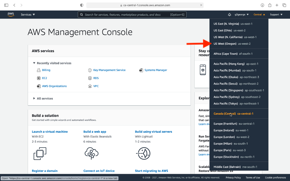Viewport: 290px width, 181px height.
Task: Stop loading with the address bar X
Action: click(x=201, y=5)
